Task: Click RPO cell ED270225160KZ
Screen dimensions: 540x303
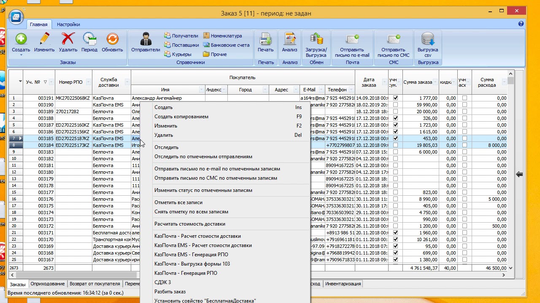Action: coord(73,125)
